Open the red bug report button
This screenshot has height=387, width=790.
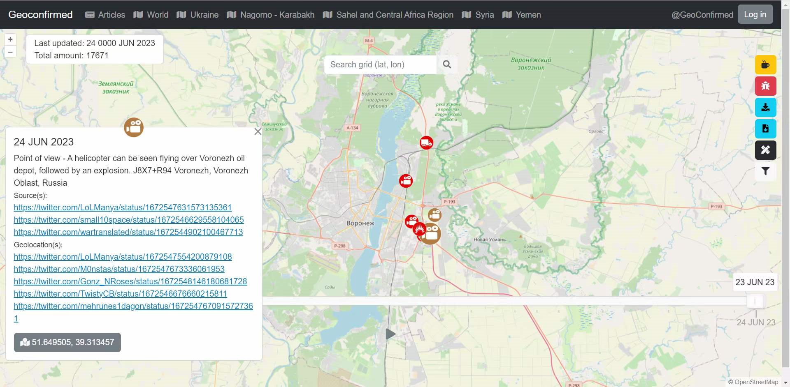[x=765, y=86]
